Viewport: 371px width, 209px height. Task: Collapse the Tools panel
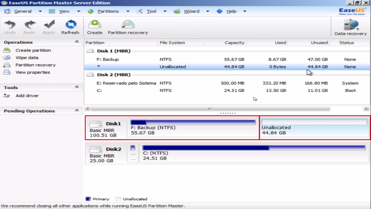point(77,87)
